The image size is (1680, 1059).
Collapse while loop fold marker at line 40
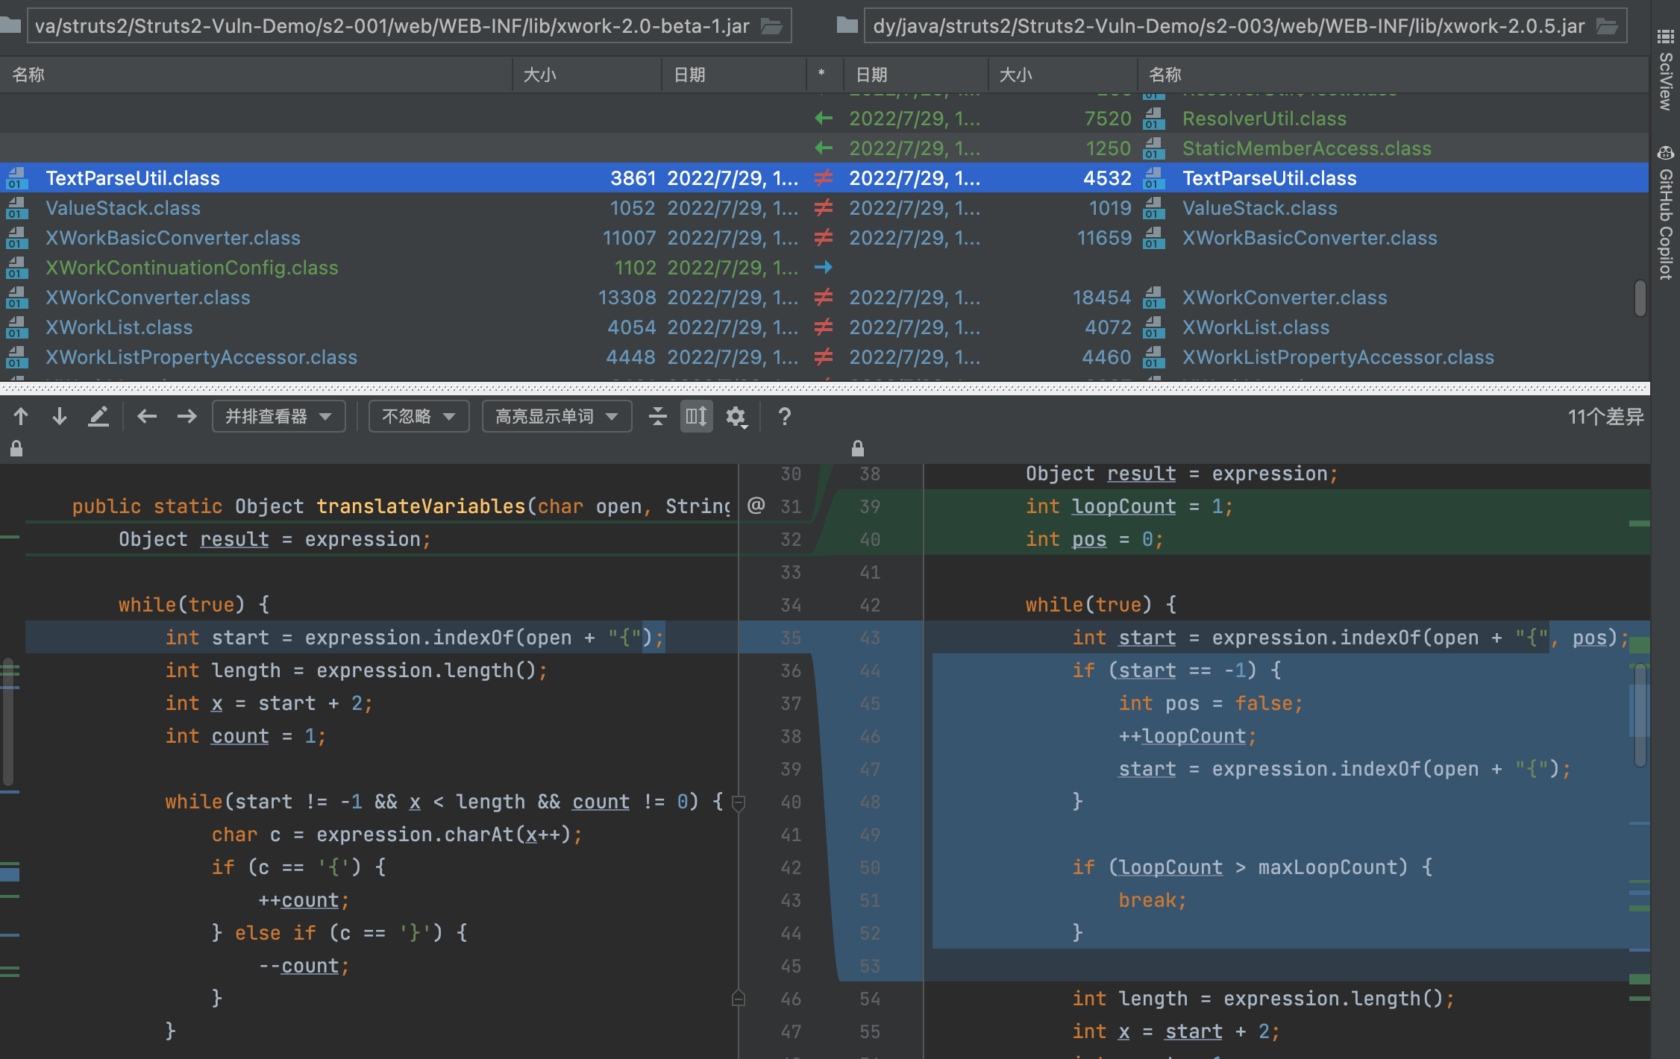click(739, 802)
